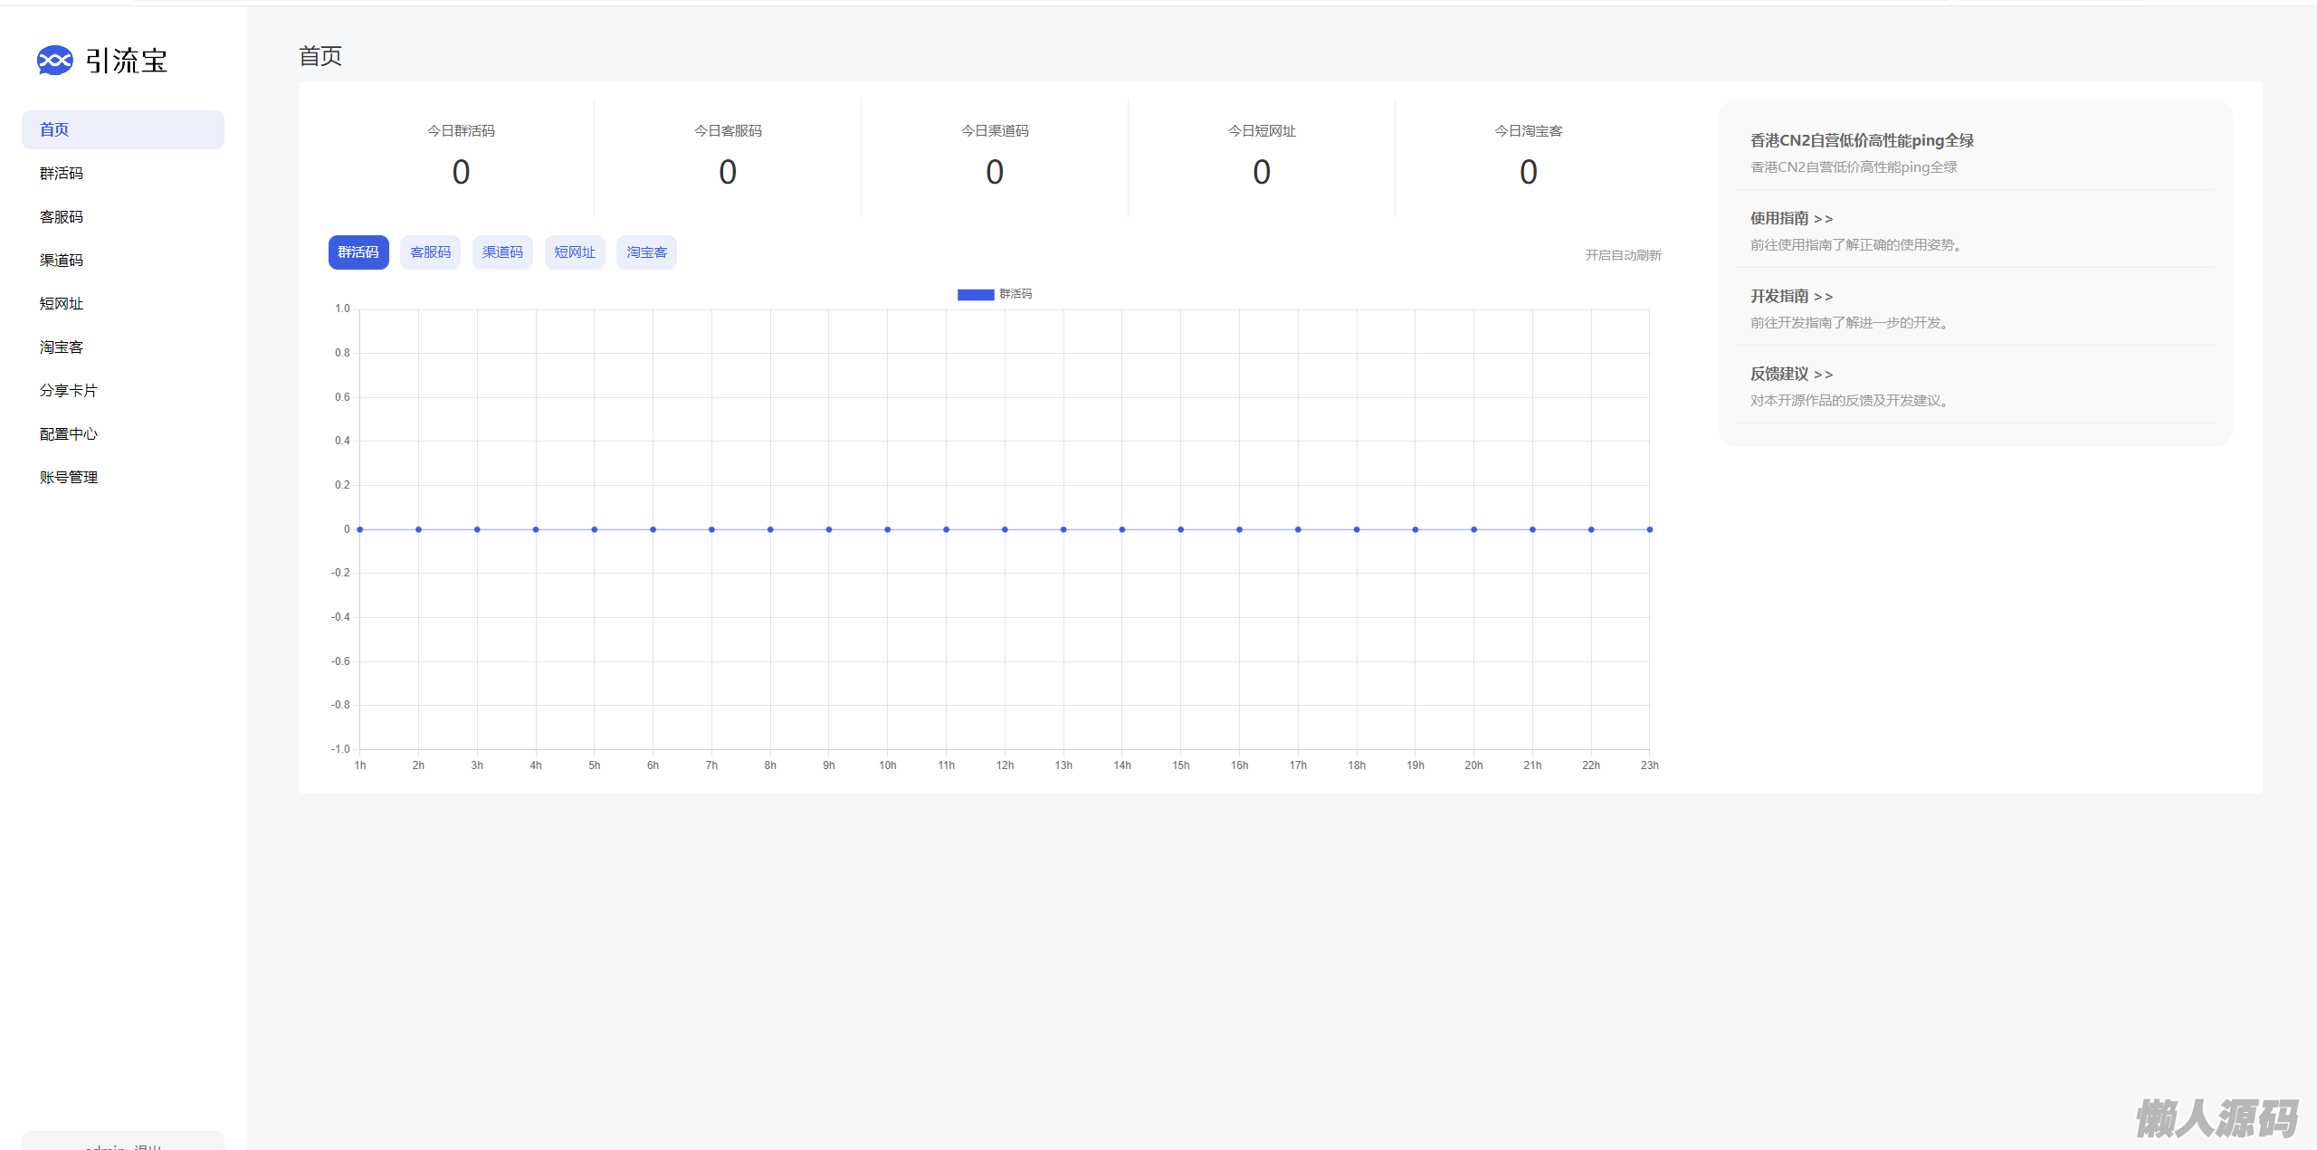This screenshot has width=2317, height=1150.
Task: Go to 渠道码 sidebar page
Action: pos(62,261)
